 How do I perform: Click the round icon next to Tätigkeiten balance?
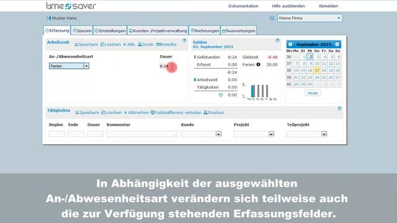(221, 95)
